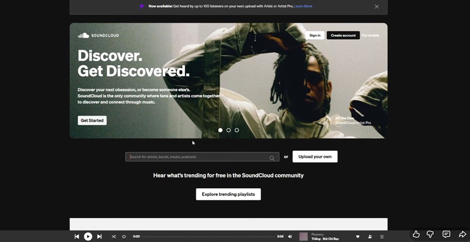This screenshot has height=242, width=470.
Task: Click the Create account button
Action: (x=343, y=36)
